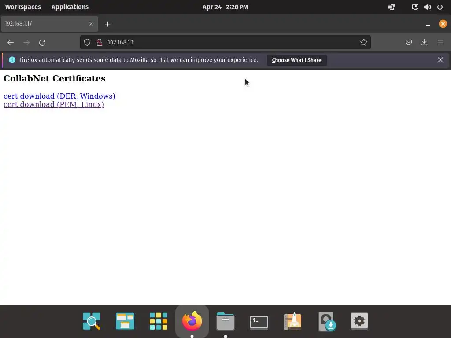Open the Save to Pocket icon
Image resolution: width=451 pixels, height=338 pixels.
click(408, 43)
